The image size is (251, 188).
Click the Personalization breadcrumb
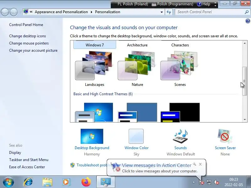coord(108,12)
